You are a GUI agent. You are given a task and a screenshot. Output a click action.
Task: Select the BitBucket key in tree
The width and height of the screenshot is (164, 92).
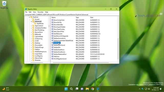point(38,34)
